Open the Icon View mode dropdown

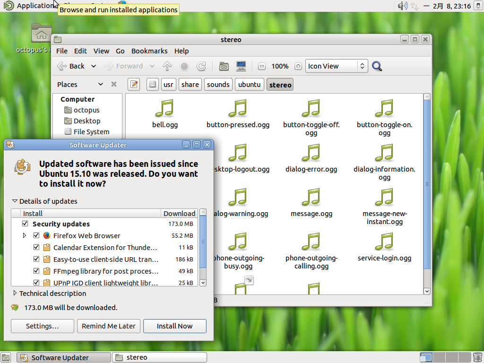point(337,66)
